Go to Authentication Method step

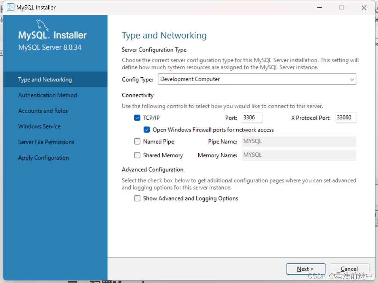[x=47, y=95]
